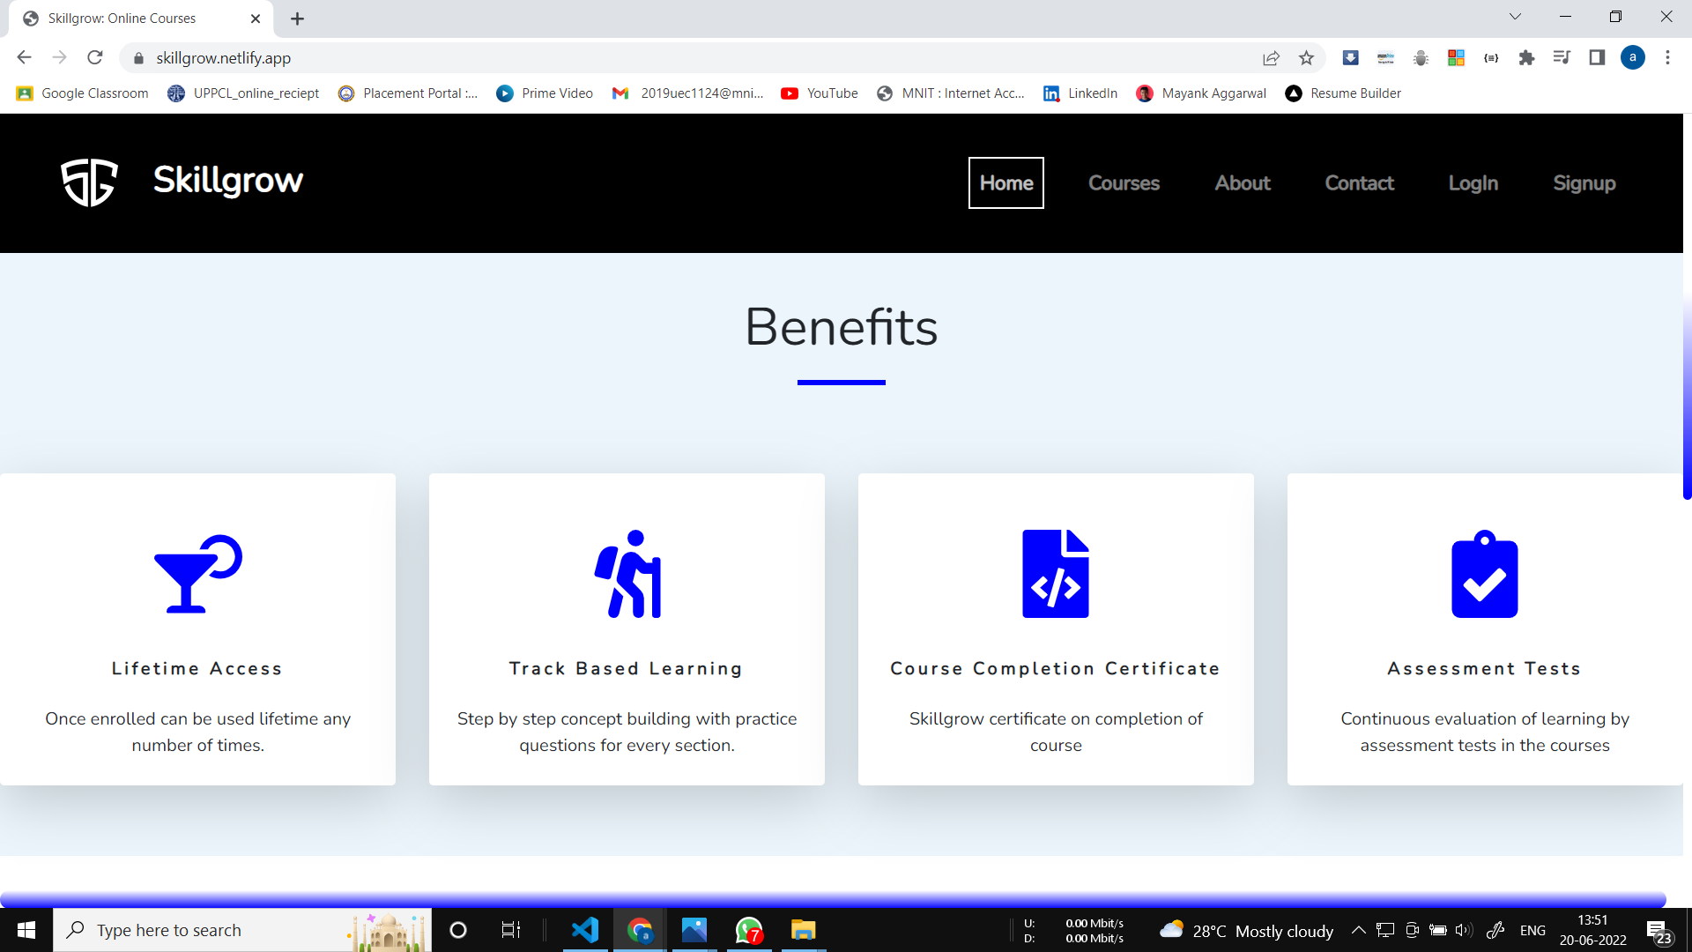This screenshot has width=1692, height=952.
Task: Open the About nav item
Action: coord(1243,183)
